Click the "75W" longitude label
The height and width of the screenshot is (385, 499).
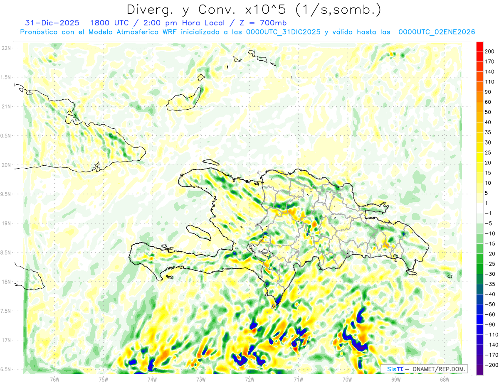click(x=103, y=379)
